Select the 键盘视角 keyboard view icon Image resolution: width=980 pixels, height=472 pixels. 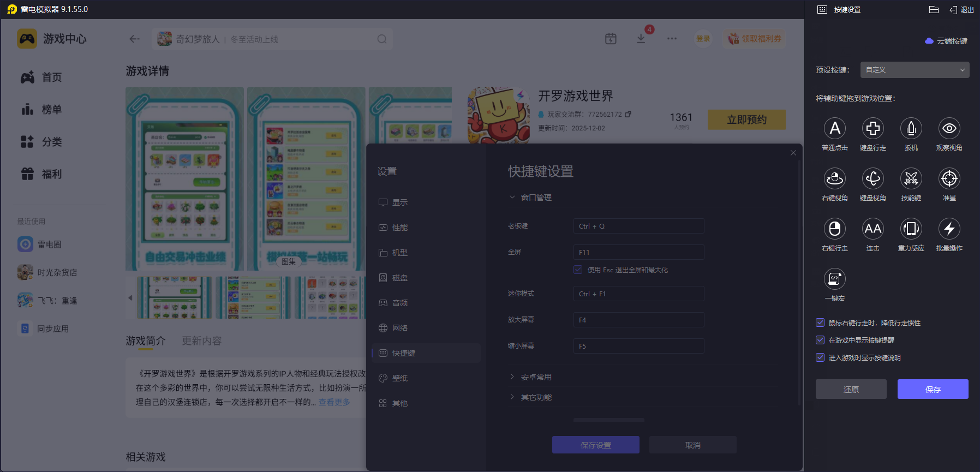[x=873, y=178]
